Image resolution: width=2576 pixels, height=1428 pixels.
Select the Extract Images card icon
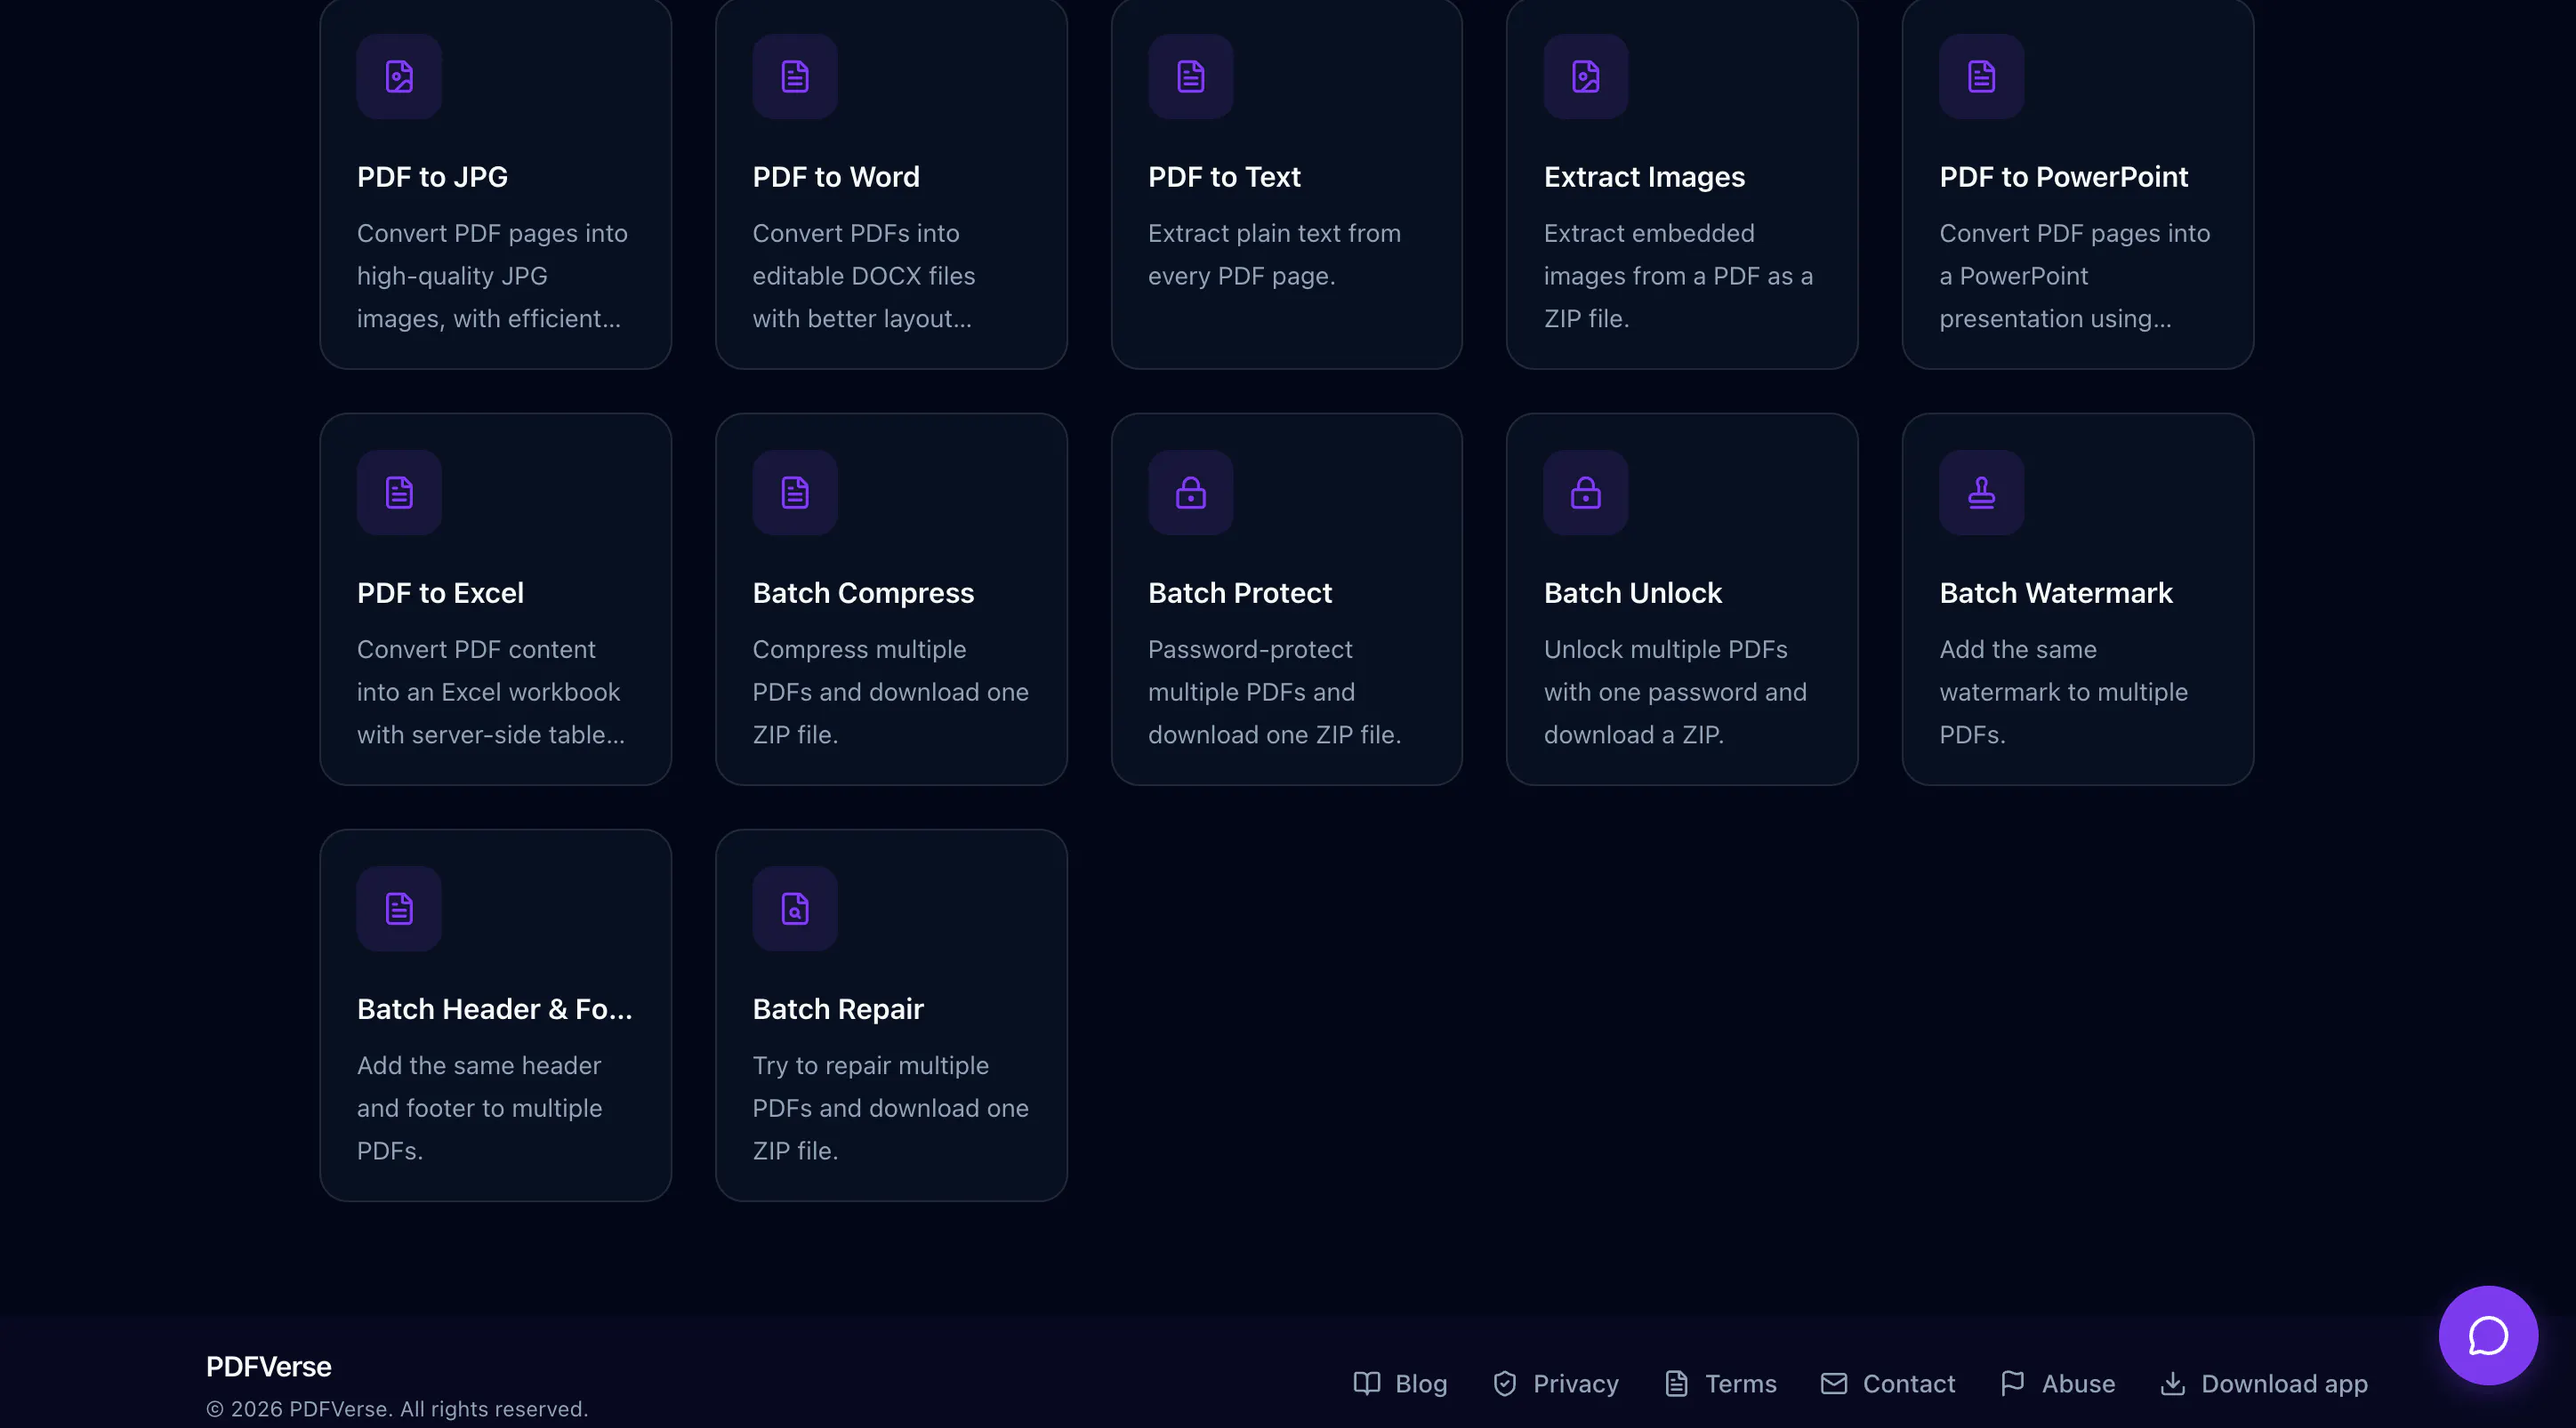coord(1586,77)
